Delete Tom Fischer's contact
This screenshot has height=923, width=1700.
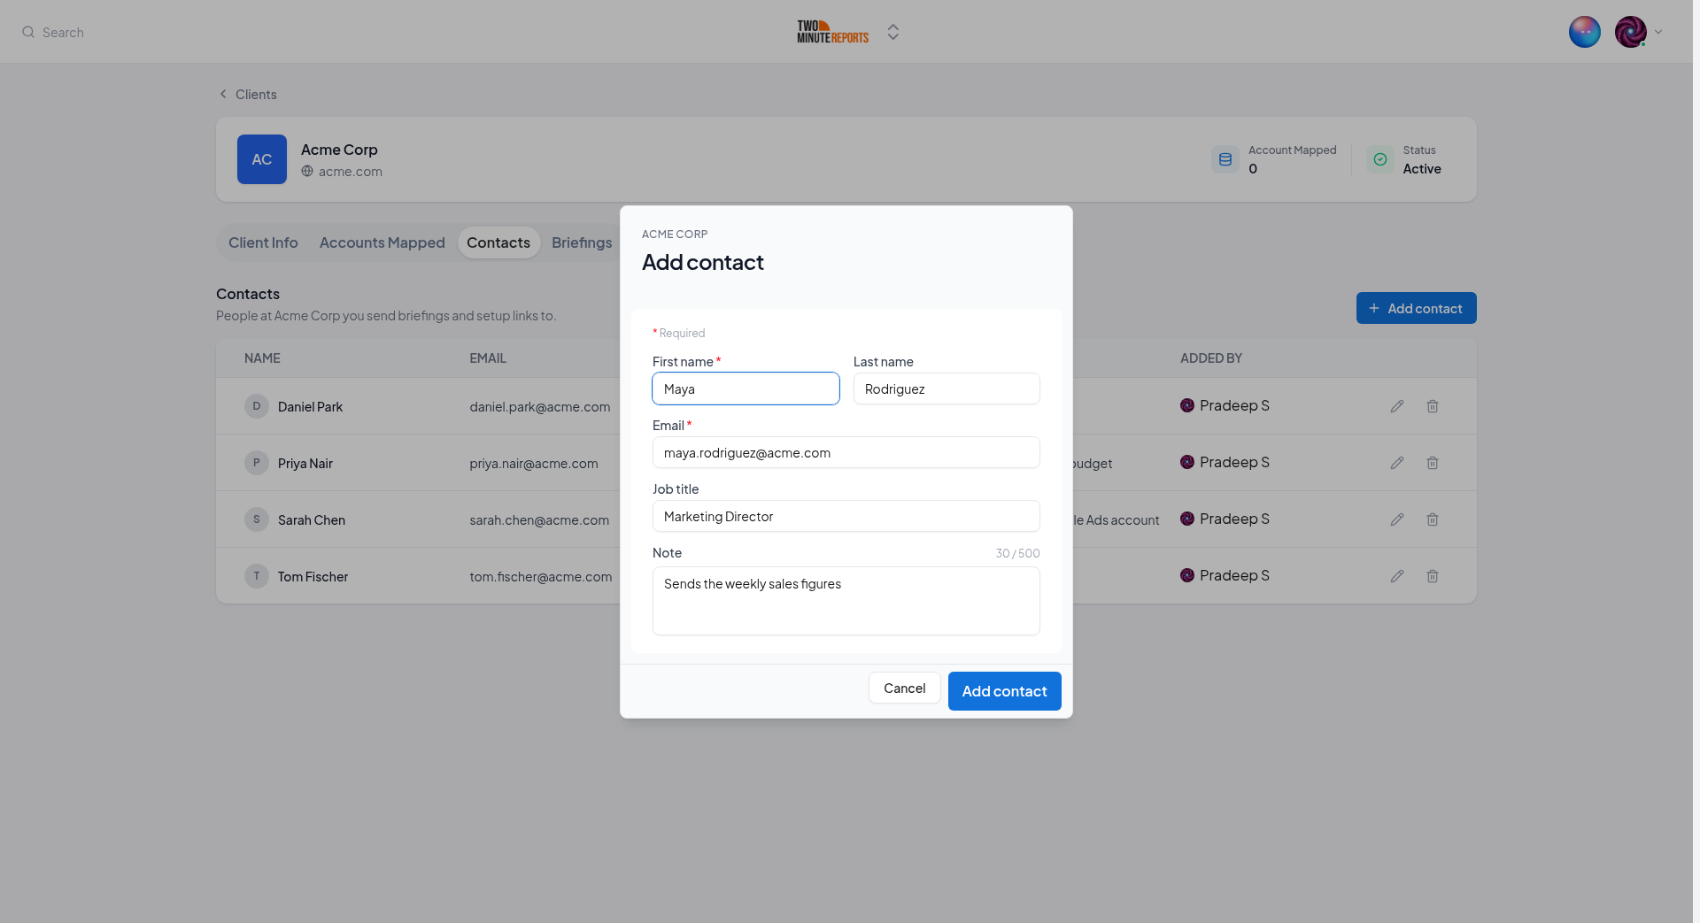[1433, 576]
